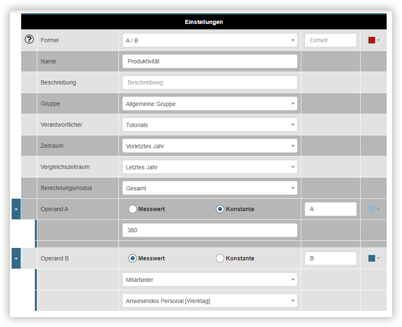Collapse the Operand B section arrow

16,258
